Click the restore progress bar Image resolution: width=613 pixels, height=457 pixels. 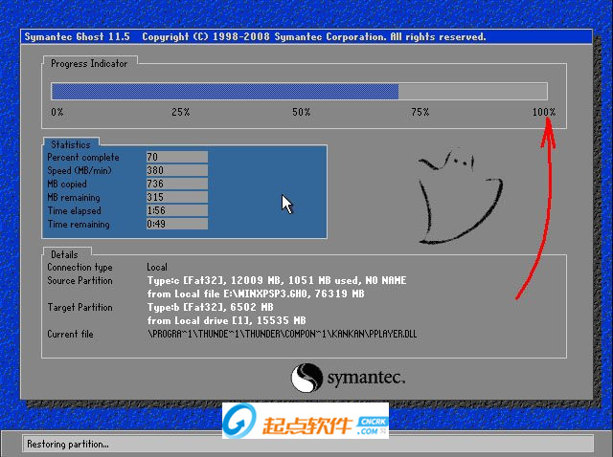[299, 92]
